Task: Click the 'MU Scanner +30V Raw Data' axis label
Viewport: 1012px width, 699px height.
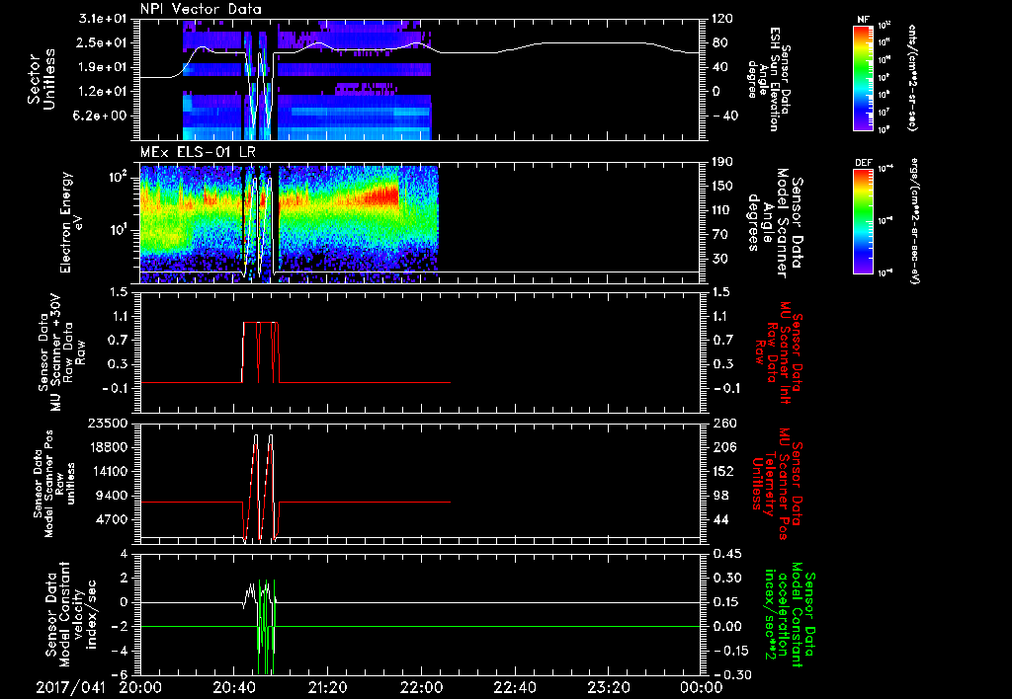Action: 61,351
